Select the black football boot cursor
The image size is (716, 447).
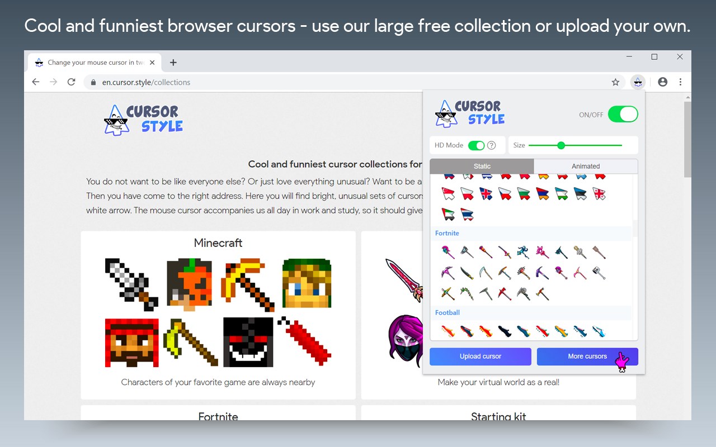pyautogui.click(x=505, y=331)
